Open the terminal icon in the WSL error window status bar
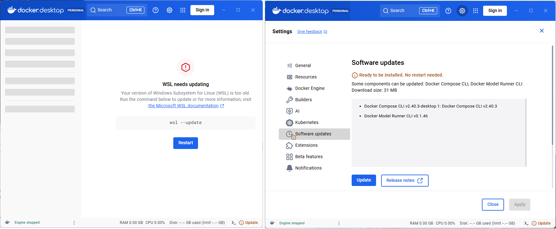The width and height of the screenshot is (556, 229). [233, 223]
